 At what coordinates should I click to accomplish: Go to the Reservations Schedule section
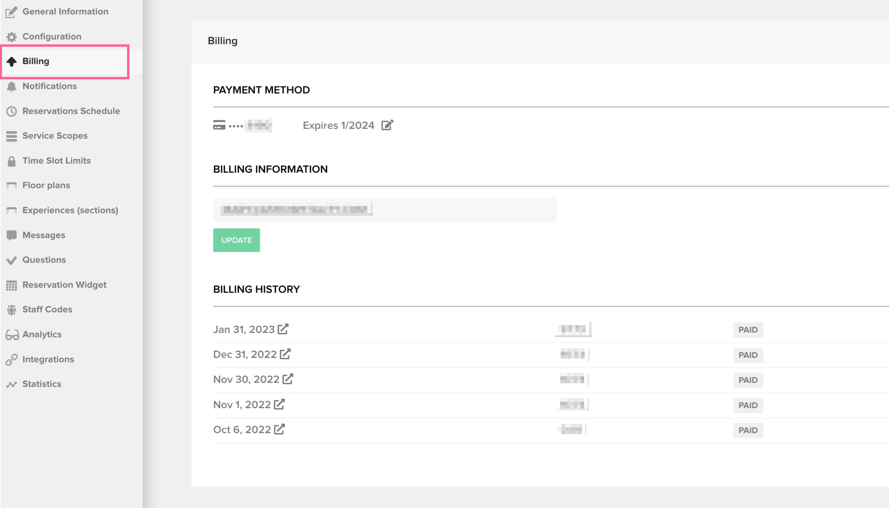tap(71, 111)
